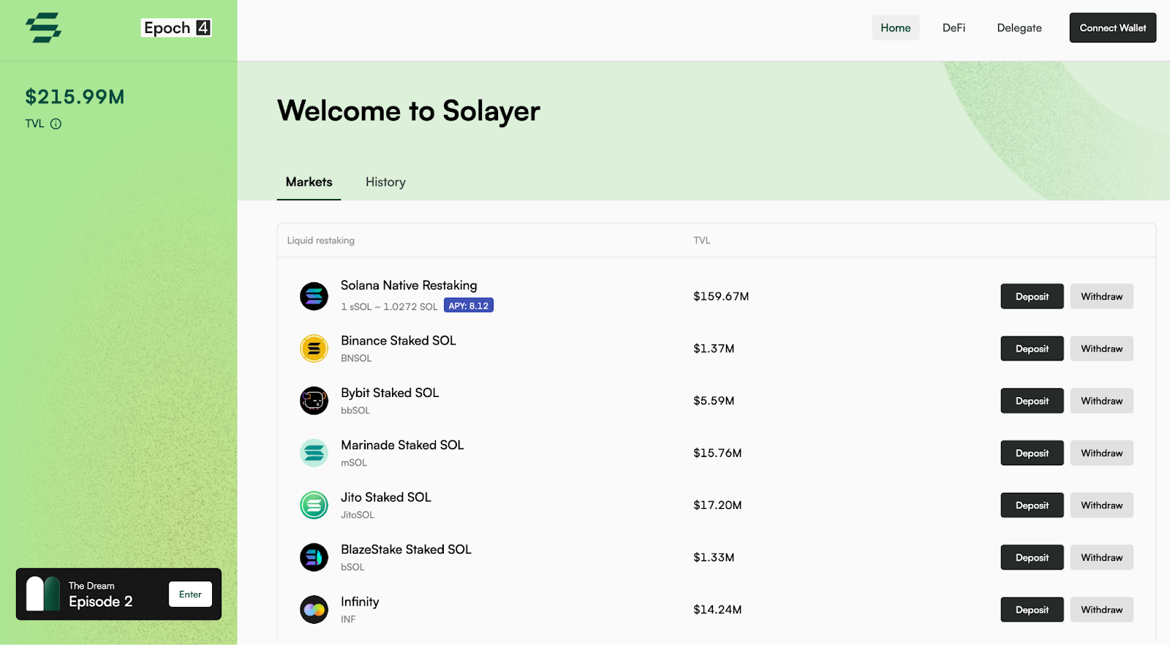Withdraw Bybit Staked SOL
Viewport: 1170px width, 645px height.
pos(1102,401)
